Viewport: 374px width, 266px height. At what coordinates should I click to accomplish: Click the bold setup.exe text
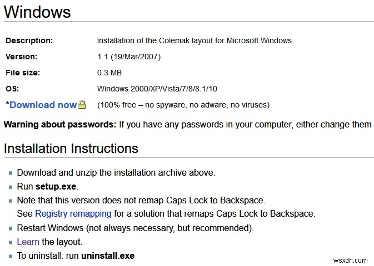(57, 186)
